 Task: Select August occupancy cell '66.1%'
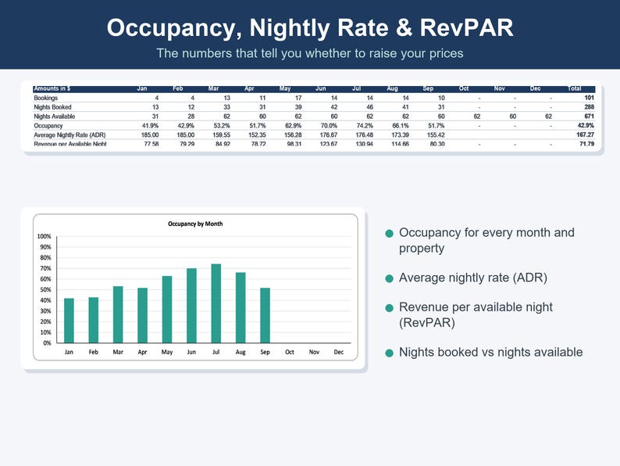(x=400, y=126)
